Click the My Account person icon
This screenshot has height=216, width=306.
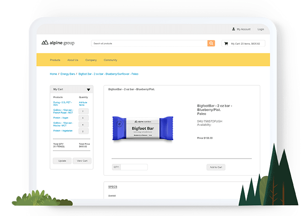(x=234, y=29)
